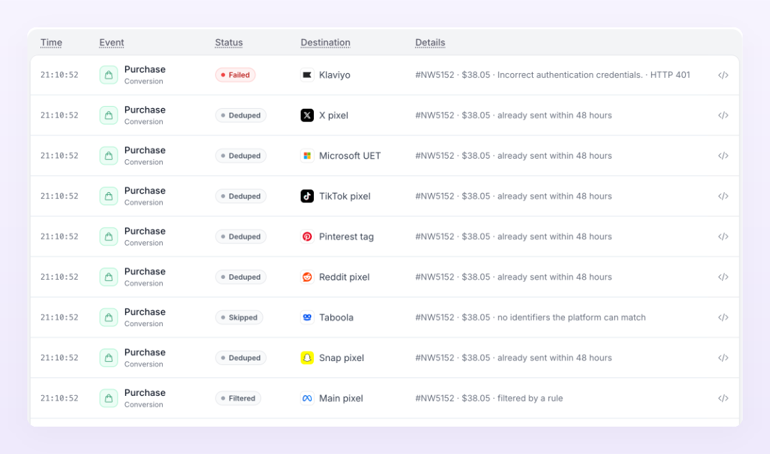
Task: Click the shopping bag icon in X pixel row
Action: click(109, 116)
